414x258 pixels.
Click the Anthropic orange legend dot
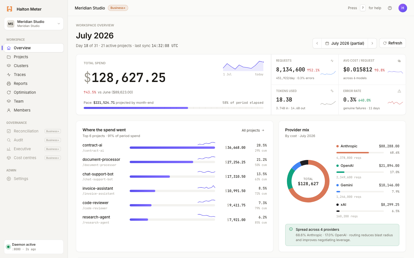(338, 146)
